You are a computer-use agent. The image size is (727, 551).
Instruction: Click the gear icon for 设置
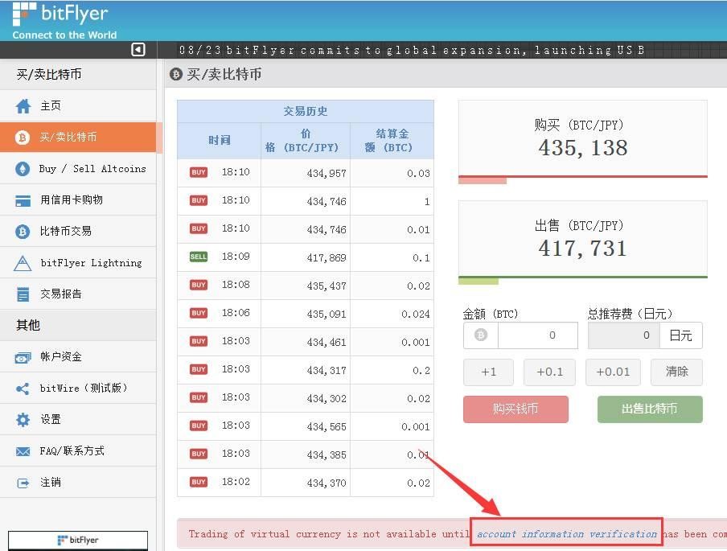[23, 420]
